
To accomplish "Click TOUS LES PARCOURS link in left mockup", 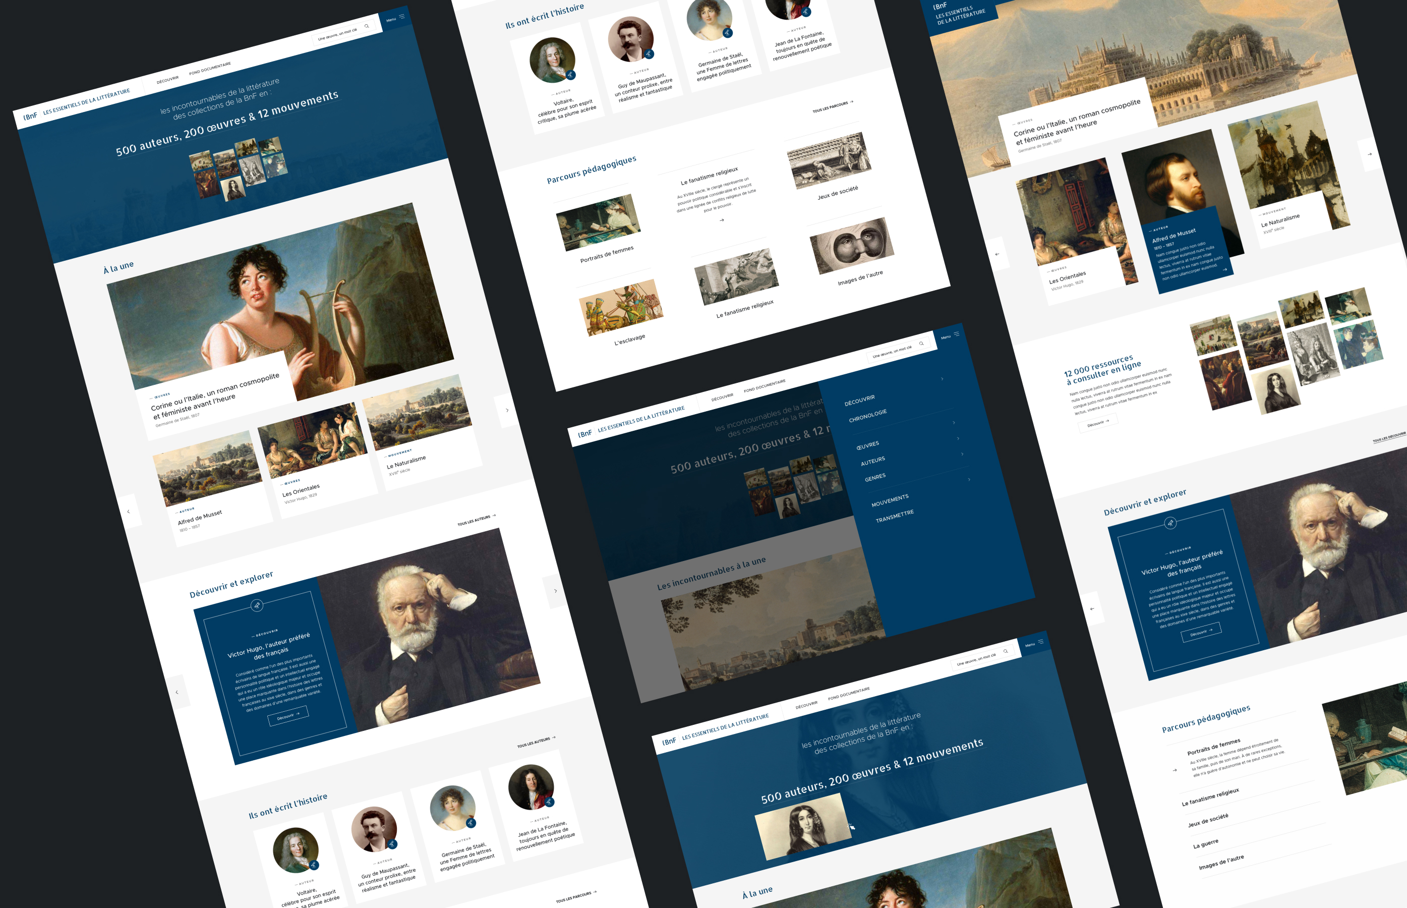I will [x=576, y=896].
